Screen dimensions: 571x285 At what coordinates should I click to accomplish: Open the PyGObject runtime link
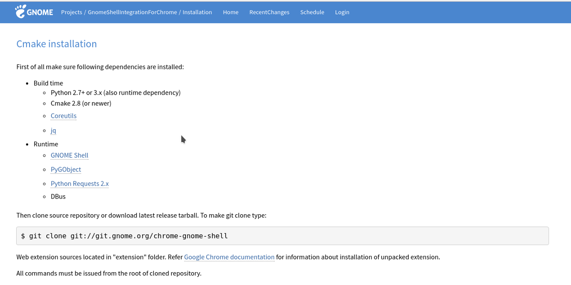coord(66,170)
